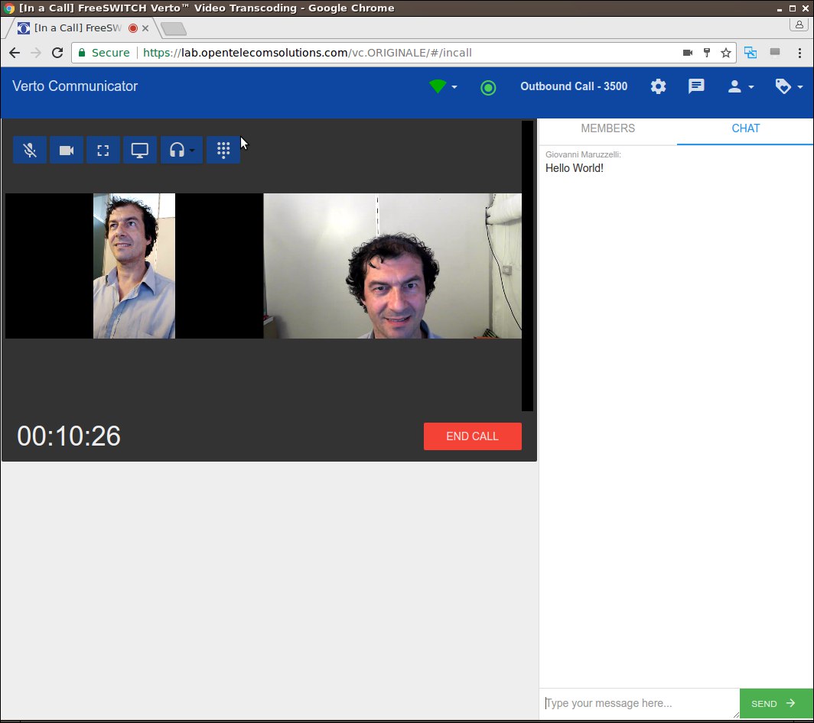Open the dialpad keypad

[x=223, y=151]
